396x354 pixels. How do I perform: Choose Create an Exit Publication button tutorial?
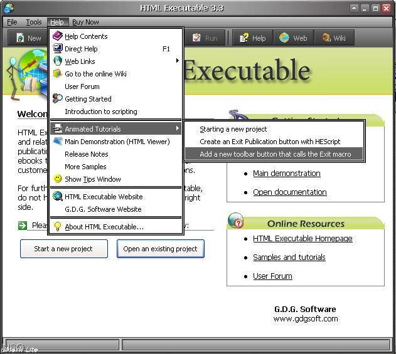point(274,142)
